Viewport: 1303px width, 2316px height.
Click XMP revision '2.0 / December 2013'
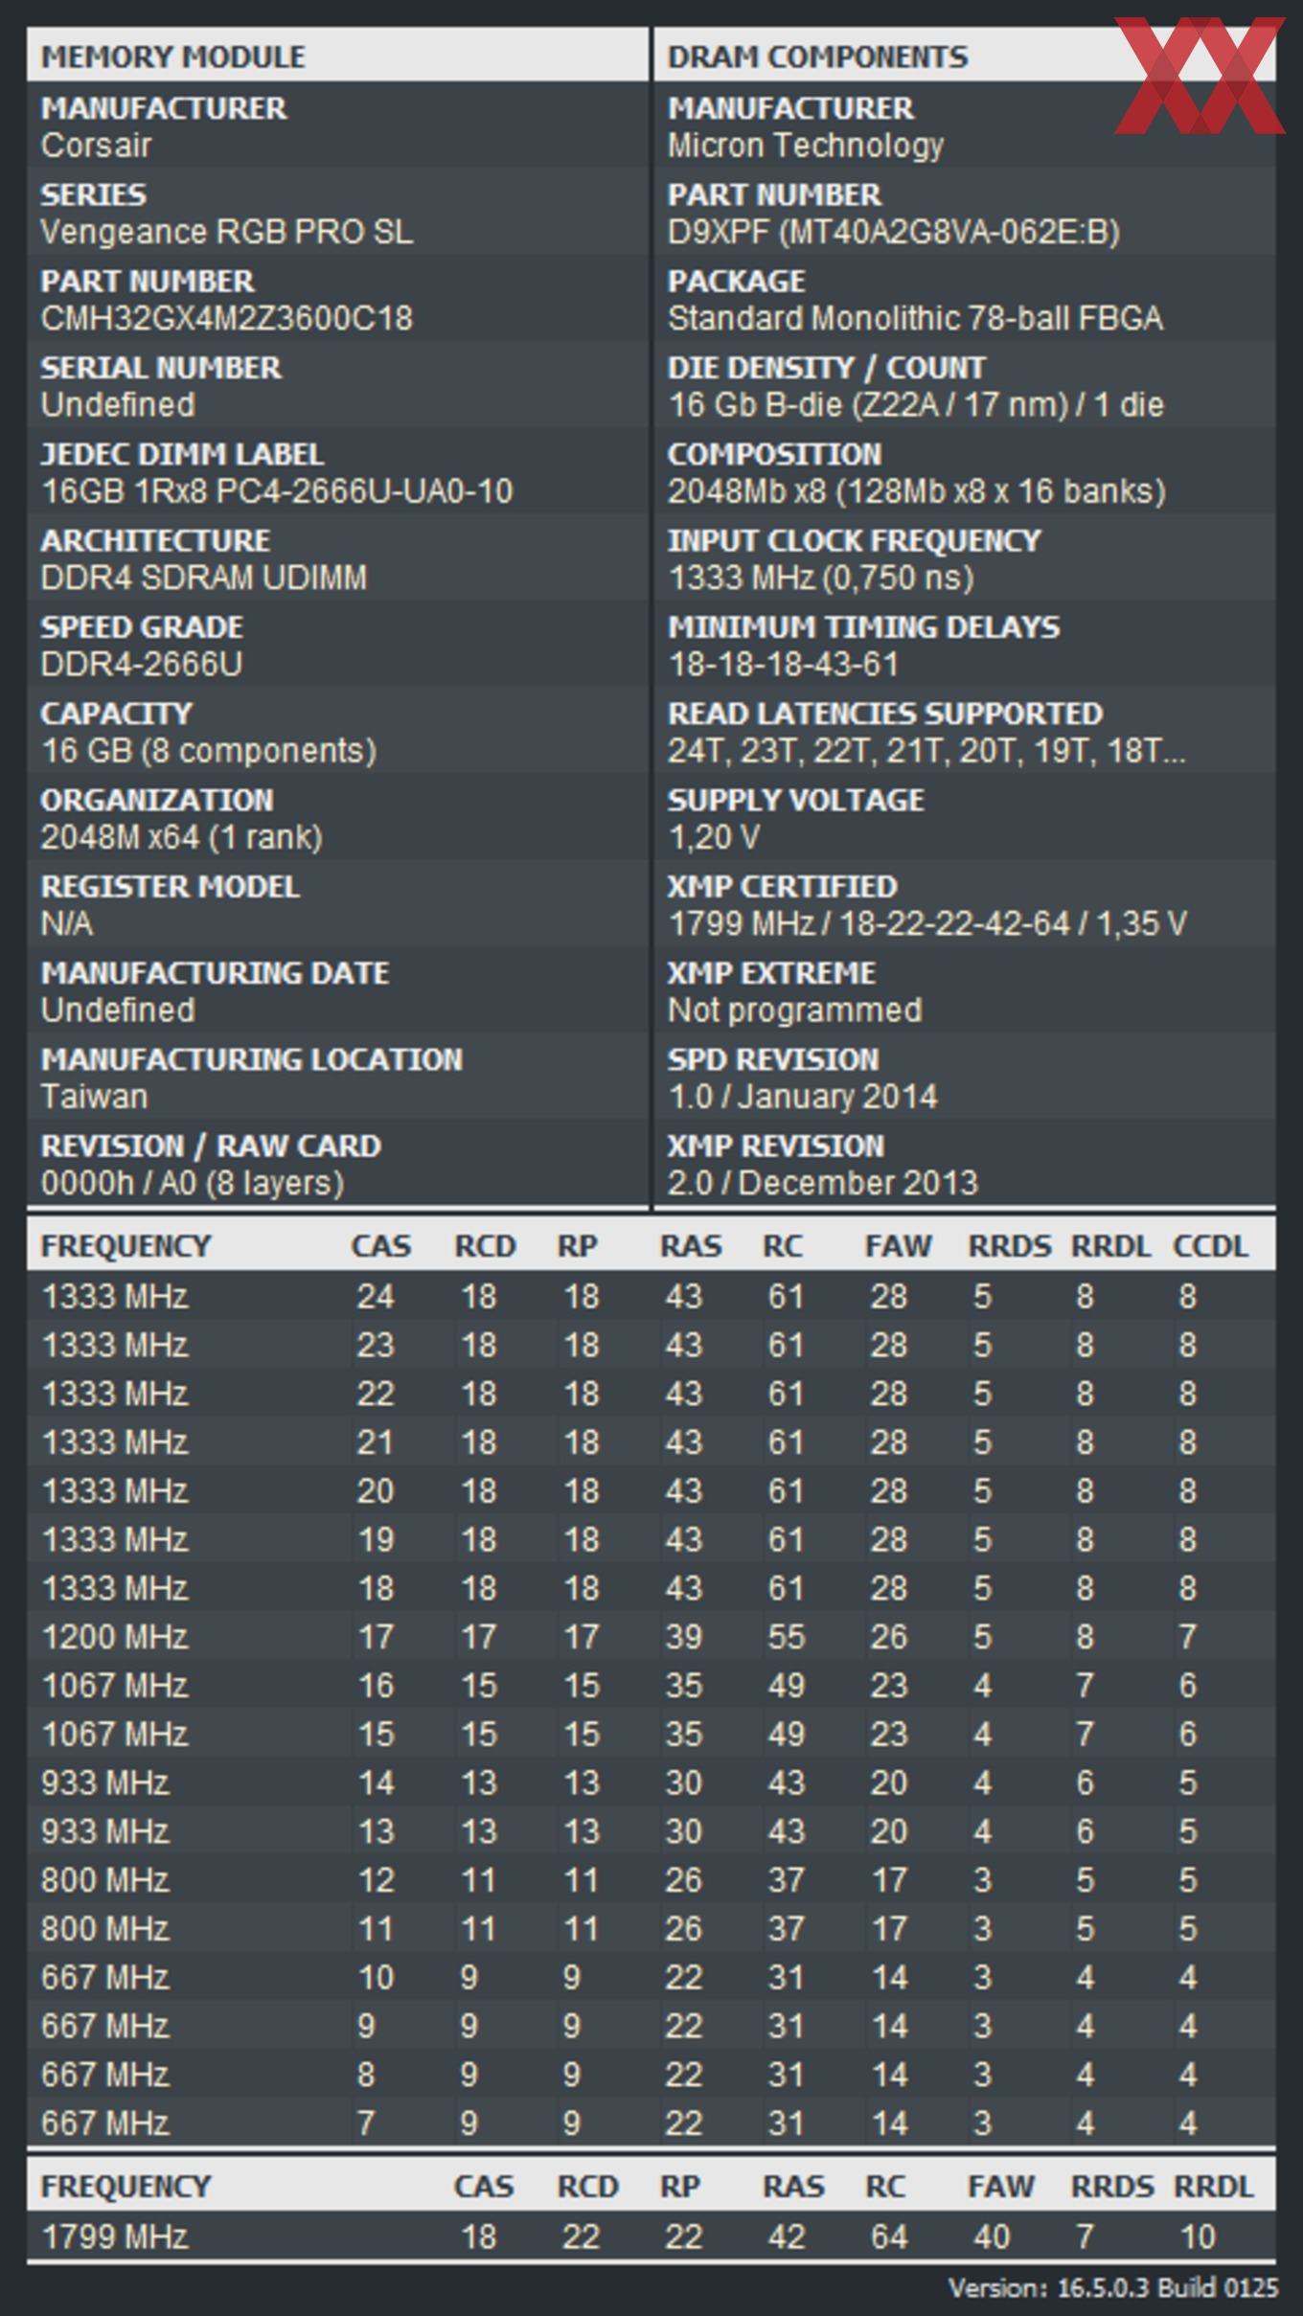(x=822, y=1183)
